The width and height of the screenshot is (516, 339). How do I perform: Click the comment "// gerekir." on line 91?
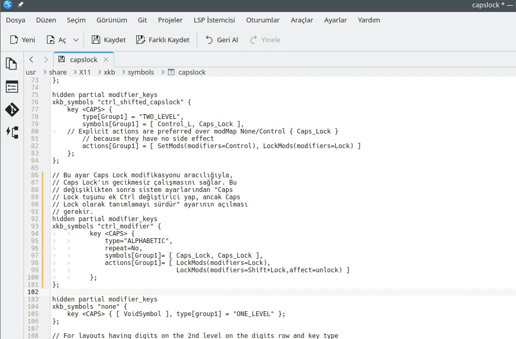coord(73,212)
